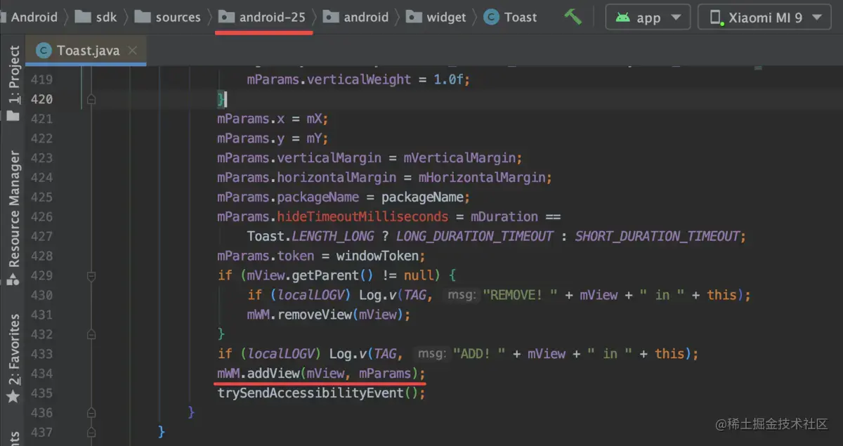Open the android package breadcrumb
The image size is (843, 446).
pos(355,17)
